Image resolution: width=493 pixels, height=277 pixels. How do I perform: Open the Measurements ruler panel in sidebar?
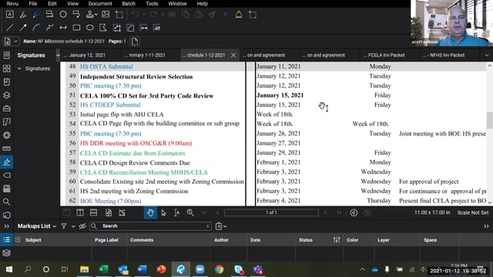(7, 149)
